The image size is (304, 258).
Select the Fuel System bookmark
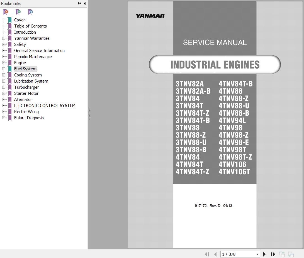tap(25, 69)
